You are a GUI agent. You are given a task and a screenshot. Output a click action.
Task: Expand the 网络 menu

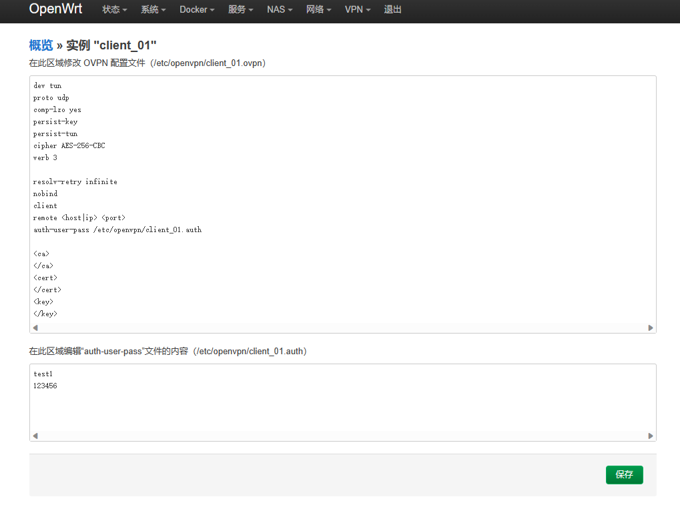pos(318,10)
